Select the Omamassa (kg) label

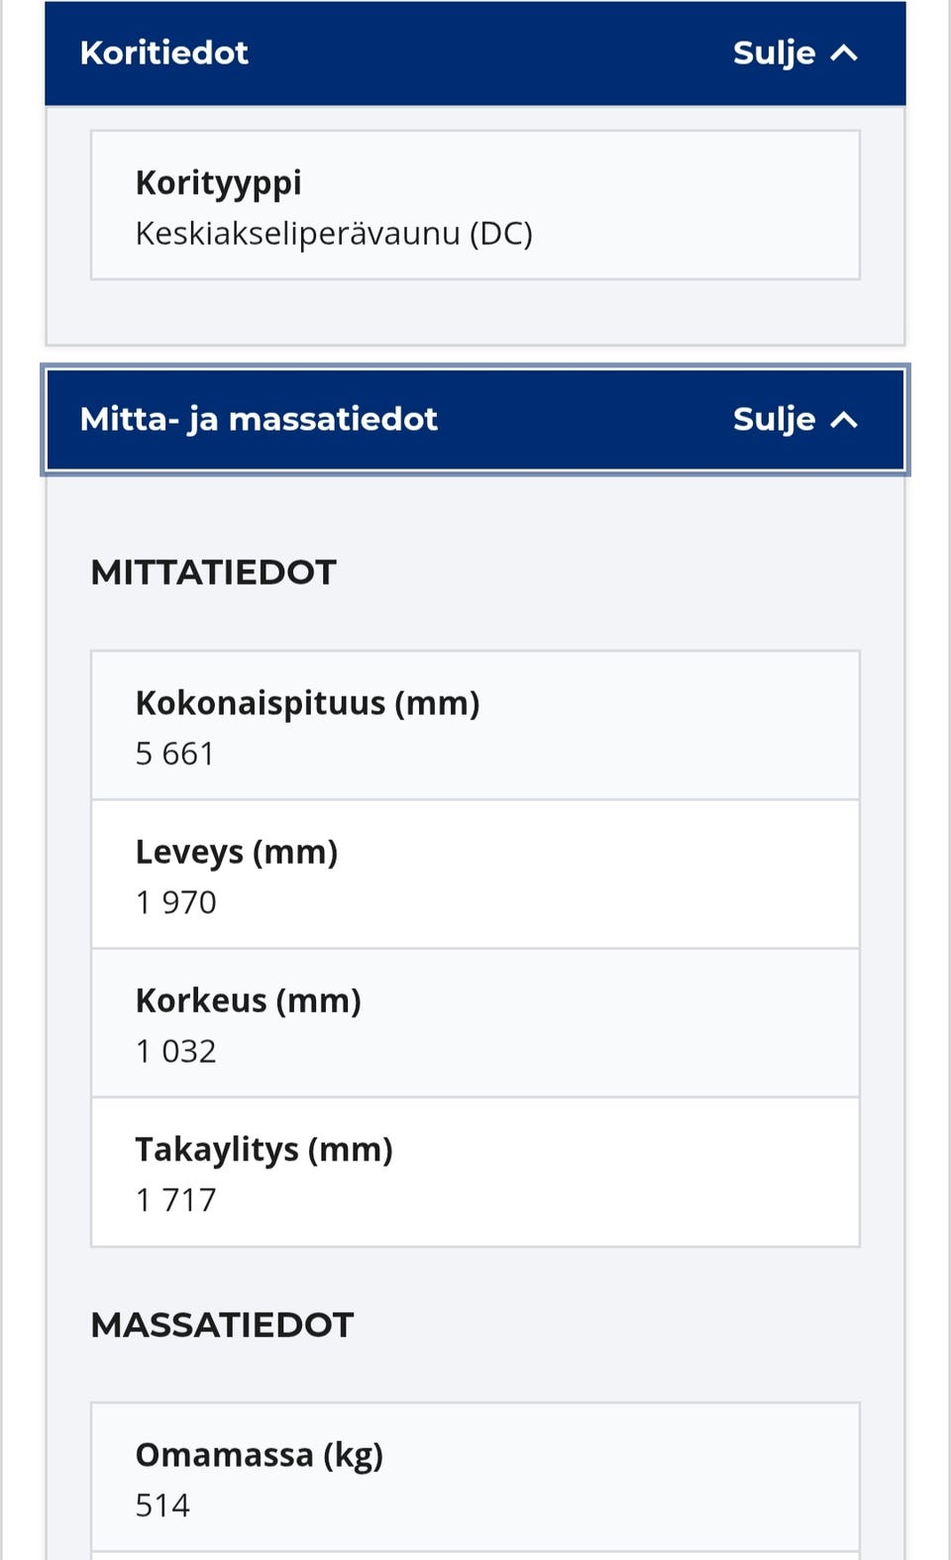pyautogui.click(x=259, y=1455)
